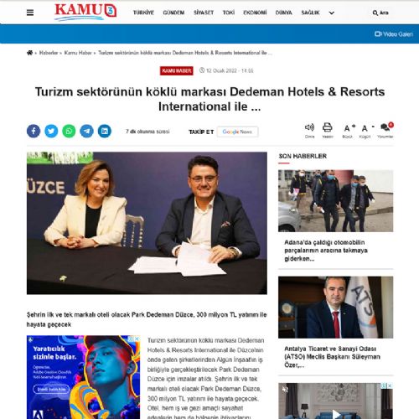Open the EKONOMİ menu item
This screenshot has height=419, width=419.
click(x=255, y=13)
